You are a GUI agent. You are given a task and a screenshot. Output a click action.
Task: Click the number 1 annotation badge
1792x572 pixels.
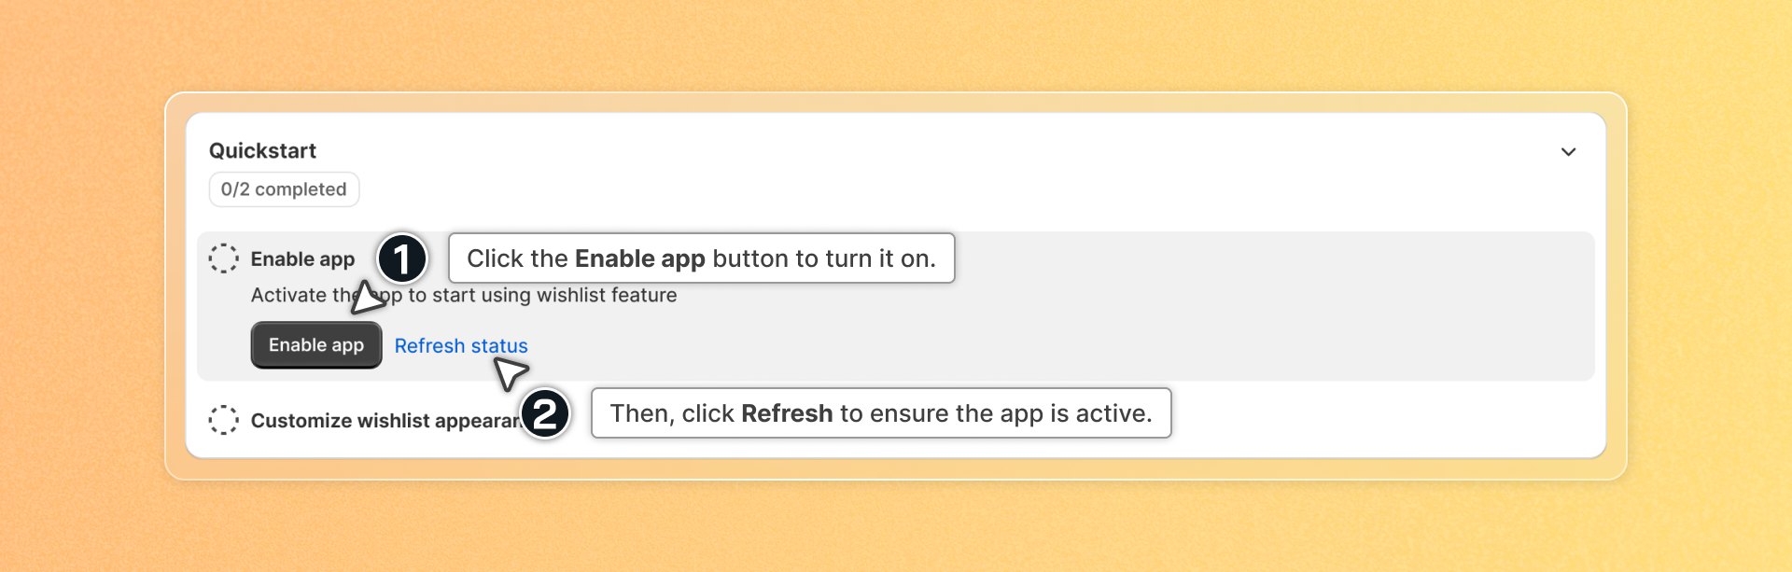click(401, 258)
